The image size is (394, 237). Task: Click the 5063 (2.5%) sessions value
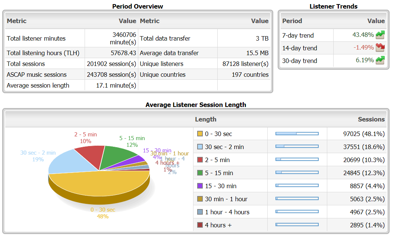click(367, 199)
